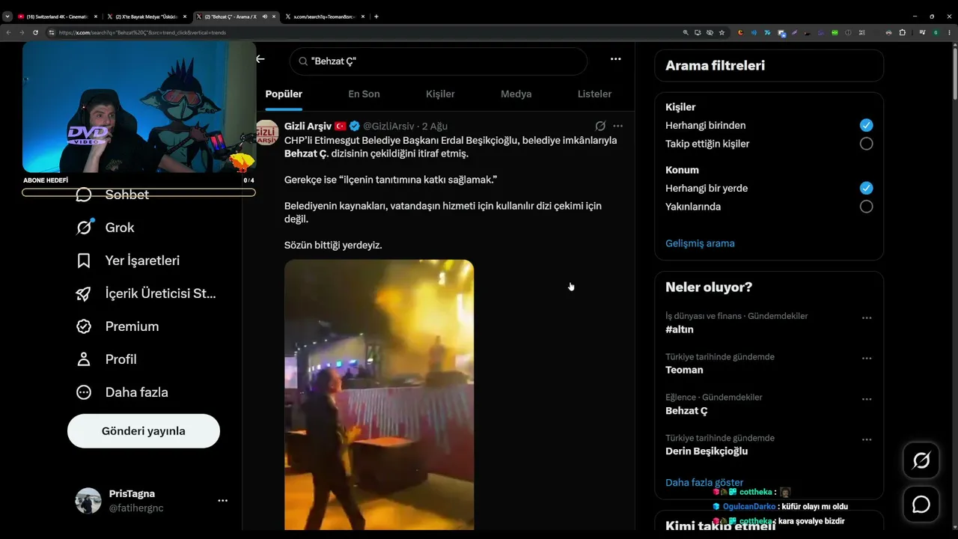Open the more menu on Gizli Arşiv's post
Screen dimensions: 958x539
[617, 126]
